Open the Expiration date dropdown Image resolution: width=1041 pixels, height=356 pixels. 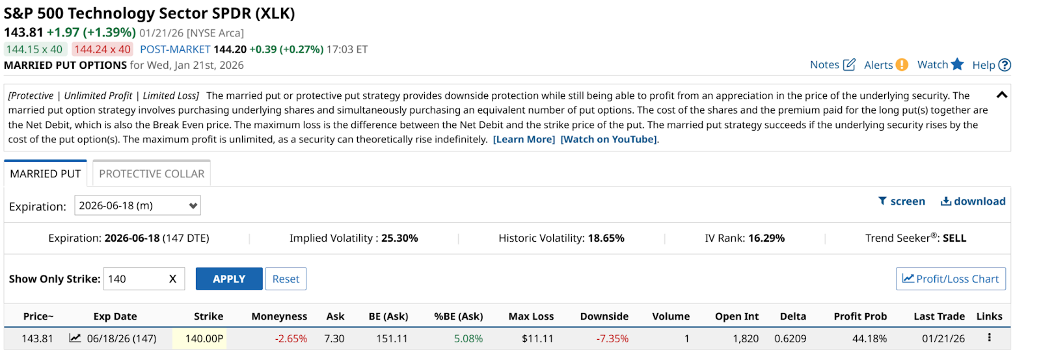tap(137, 205)
